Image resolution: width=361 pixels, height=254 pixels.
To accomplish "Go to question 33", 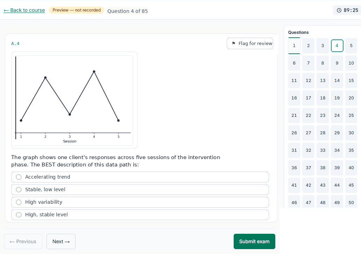I will click(323, 150).
